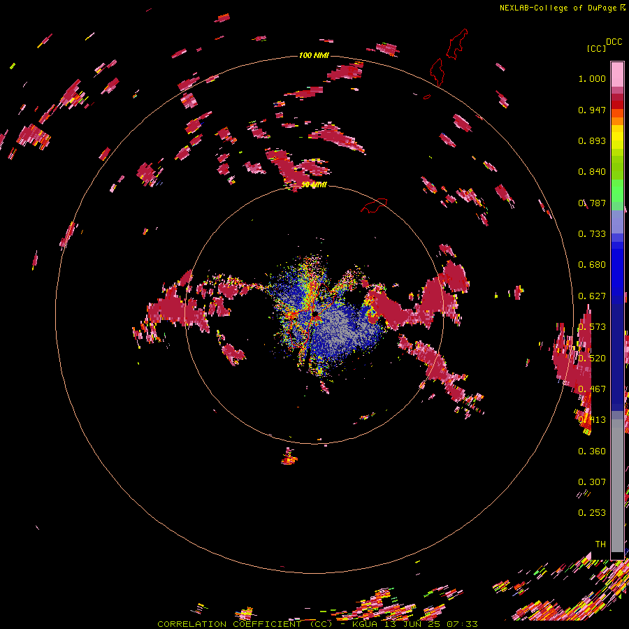The image size is (629, 629).
Task: Click the NEXLAB-College of DuPage credit text
Action: [x=562, y=8]
